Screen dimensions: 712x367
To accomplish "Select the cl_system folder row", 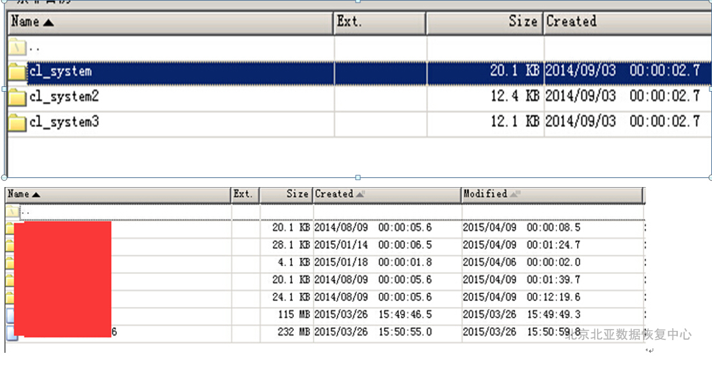I will [360, 72].
